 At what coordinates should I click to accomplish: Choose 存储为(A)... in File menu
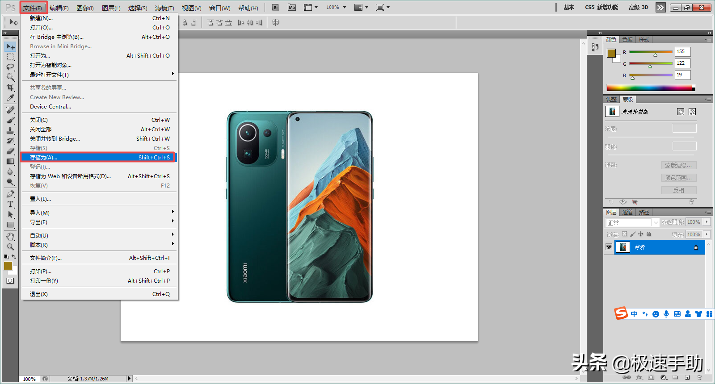(99, 157)
